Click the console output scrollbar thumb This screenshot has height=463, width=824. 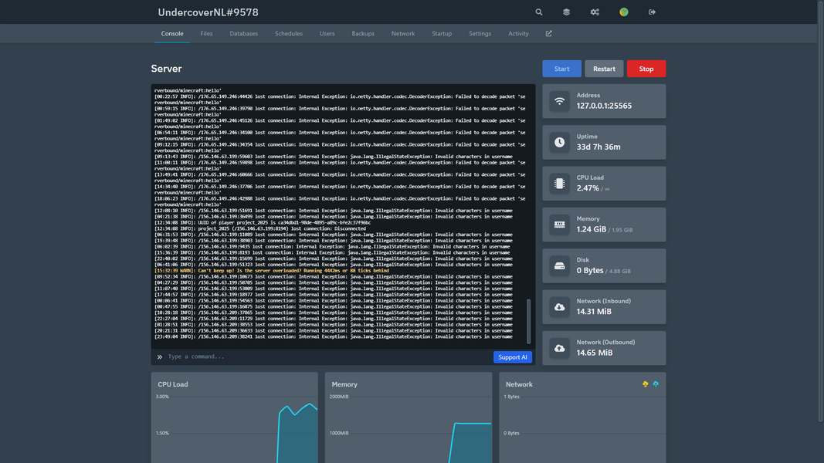528,321
